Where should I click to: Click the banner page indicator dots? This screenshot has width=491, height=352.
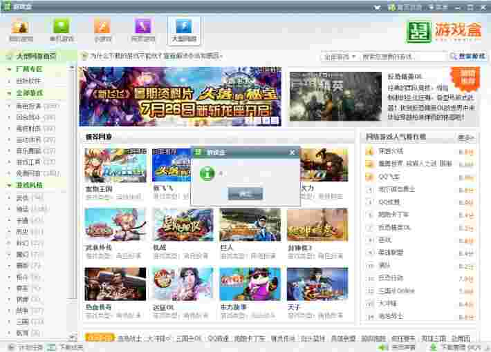[263, 120]
